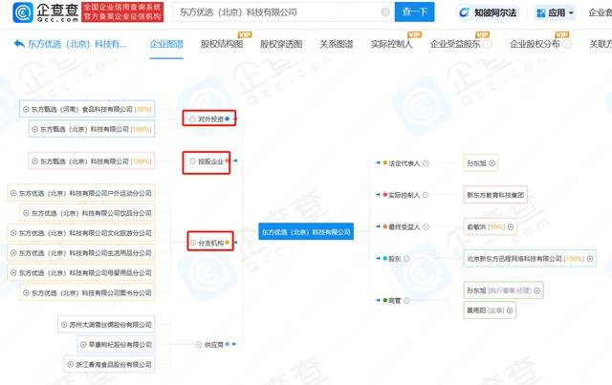
Task: Open the 股权结构图 tab
Action: tap(222, 44)
